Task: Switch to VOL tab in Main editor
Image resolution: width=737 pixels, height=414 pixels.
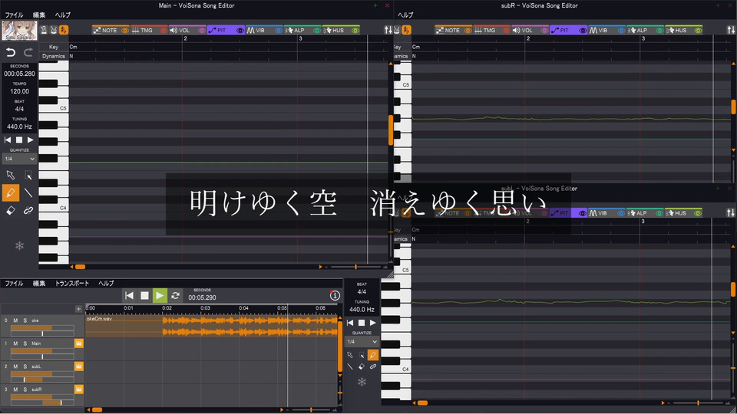Action: 181,30
